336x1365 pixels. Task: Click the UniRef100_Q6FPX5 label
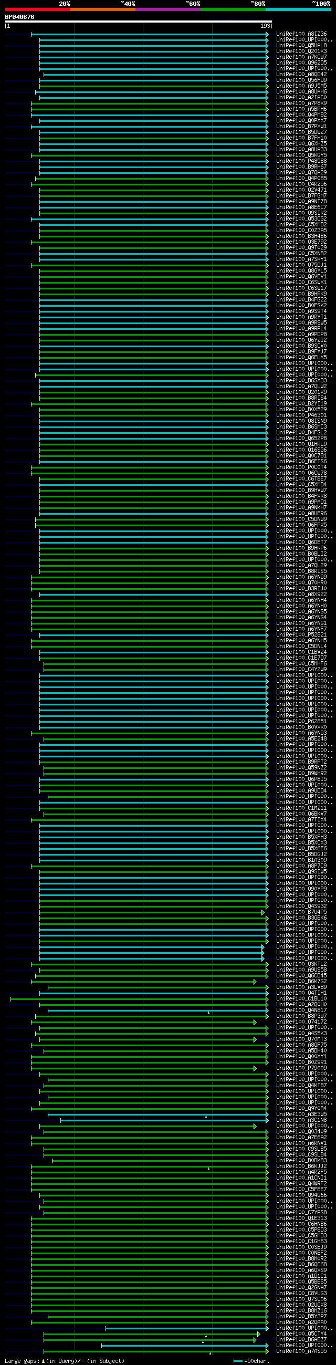[x=301, y=525]
